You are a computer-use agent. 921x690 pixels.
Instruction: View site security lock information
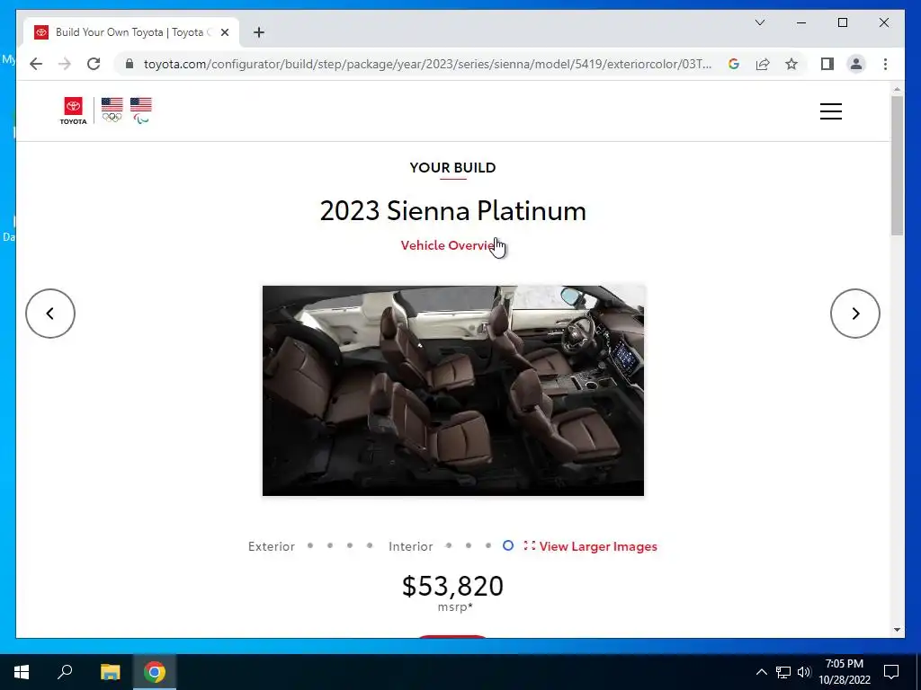pos(130,64)
